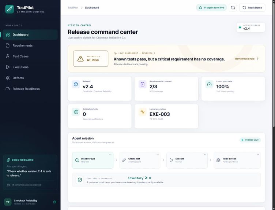Click the Active Release v2.4 chip
Viewport: 275px width, 210px height.
pos(250,27)
